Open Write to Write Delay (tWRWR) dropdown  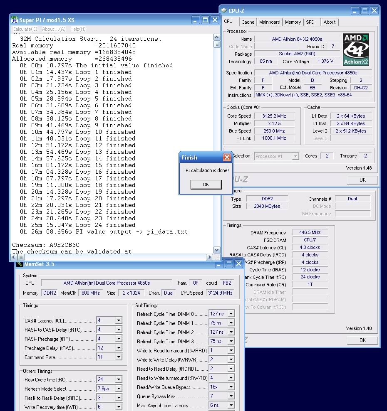[x=231, y=359]
